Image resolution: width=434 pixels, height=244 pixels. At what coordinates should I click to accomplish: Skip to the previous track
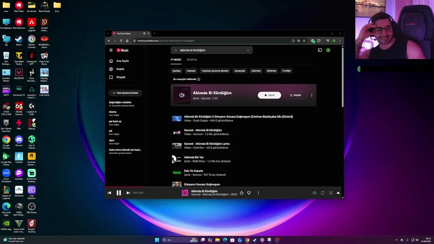pyautogui.click(x=109, y=193)
